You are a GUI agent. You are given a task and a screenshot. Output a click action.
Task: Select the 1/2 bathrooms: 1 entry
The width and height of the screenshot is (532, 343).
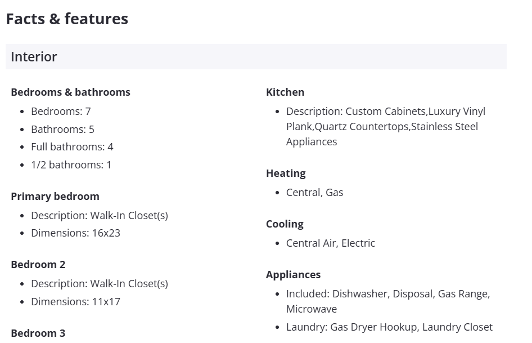(x=71, y=165)
